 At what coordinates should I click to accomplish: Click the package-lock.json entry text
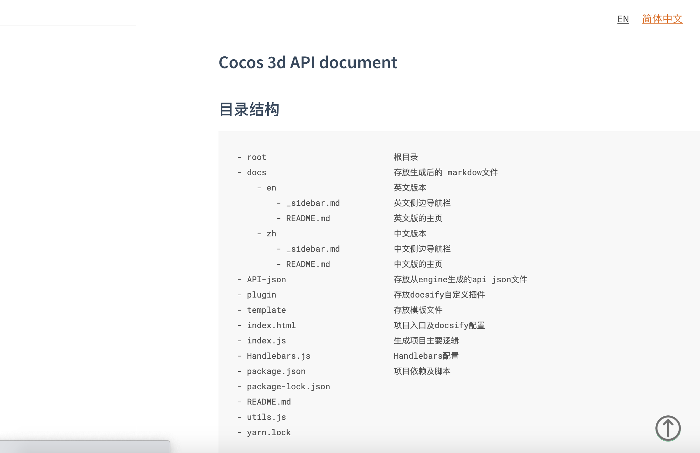[x=288, y=386]
